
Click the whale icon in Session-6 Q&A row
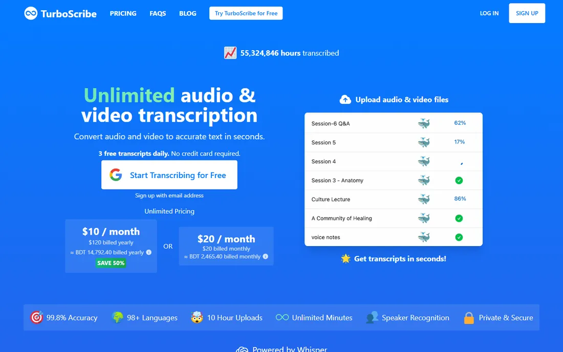click(424, 123)
